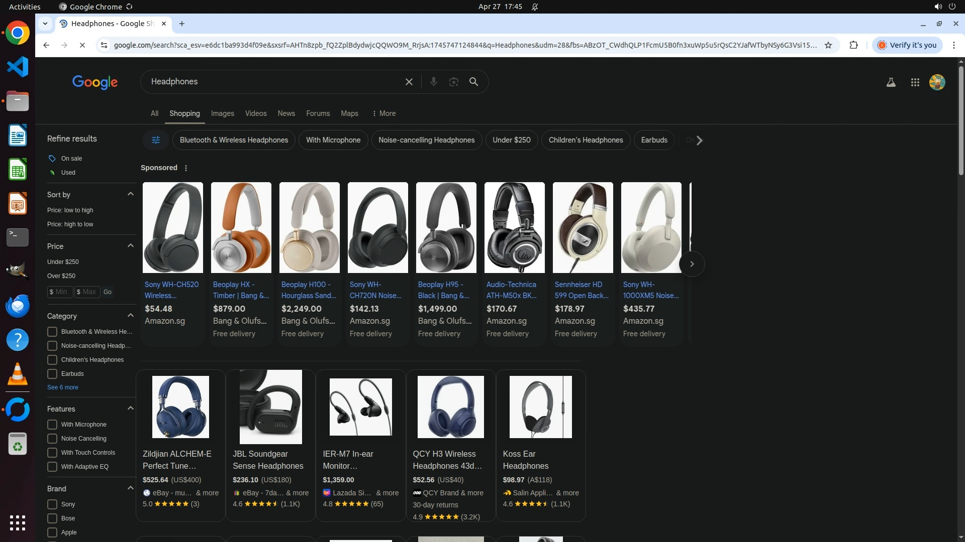965x542 pixels.
Task: Switch to the Images tab
Action: tap(222, 113)
